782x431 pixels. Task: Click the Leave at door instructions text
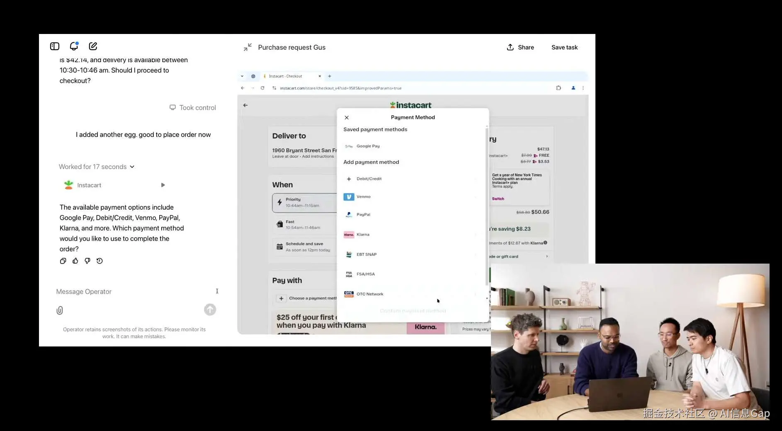(303, 157)
